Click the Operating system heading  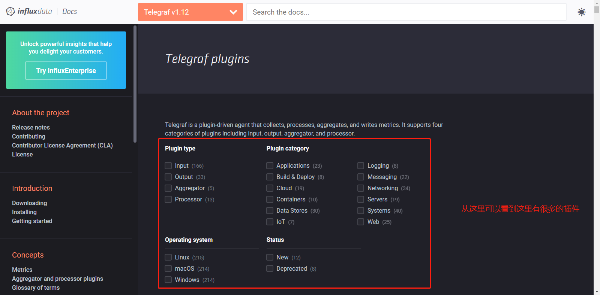(189, 240)
